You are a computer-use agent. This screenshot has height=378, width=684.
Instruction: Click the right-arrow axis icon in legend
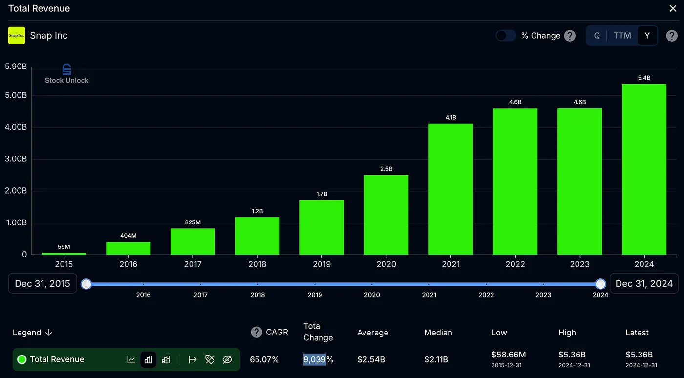[x=192, y=359]
